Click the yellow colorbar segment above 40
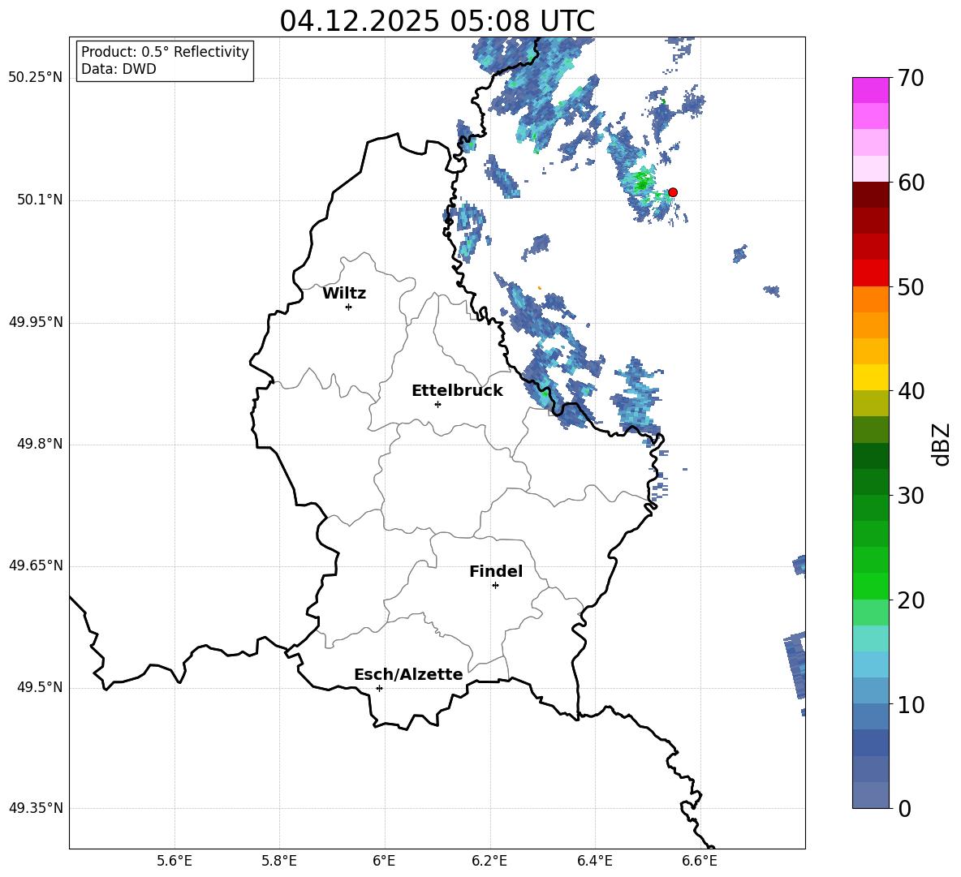 870,377
